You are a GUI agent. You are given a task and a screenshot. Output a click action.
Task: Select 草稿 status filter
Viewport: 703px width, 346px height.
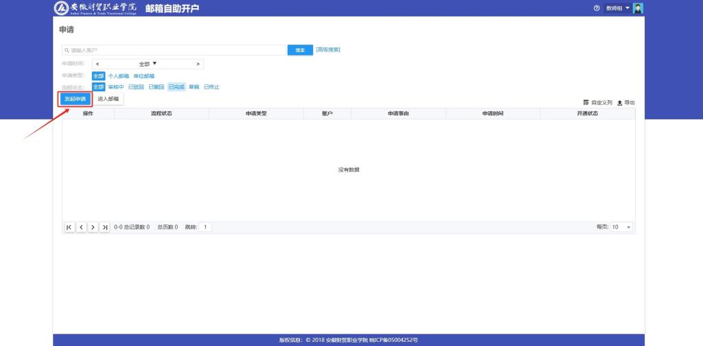click(x=193, y=87)
